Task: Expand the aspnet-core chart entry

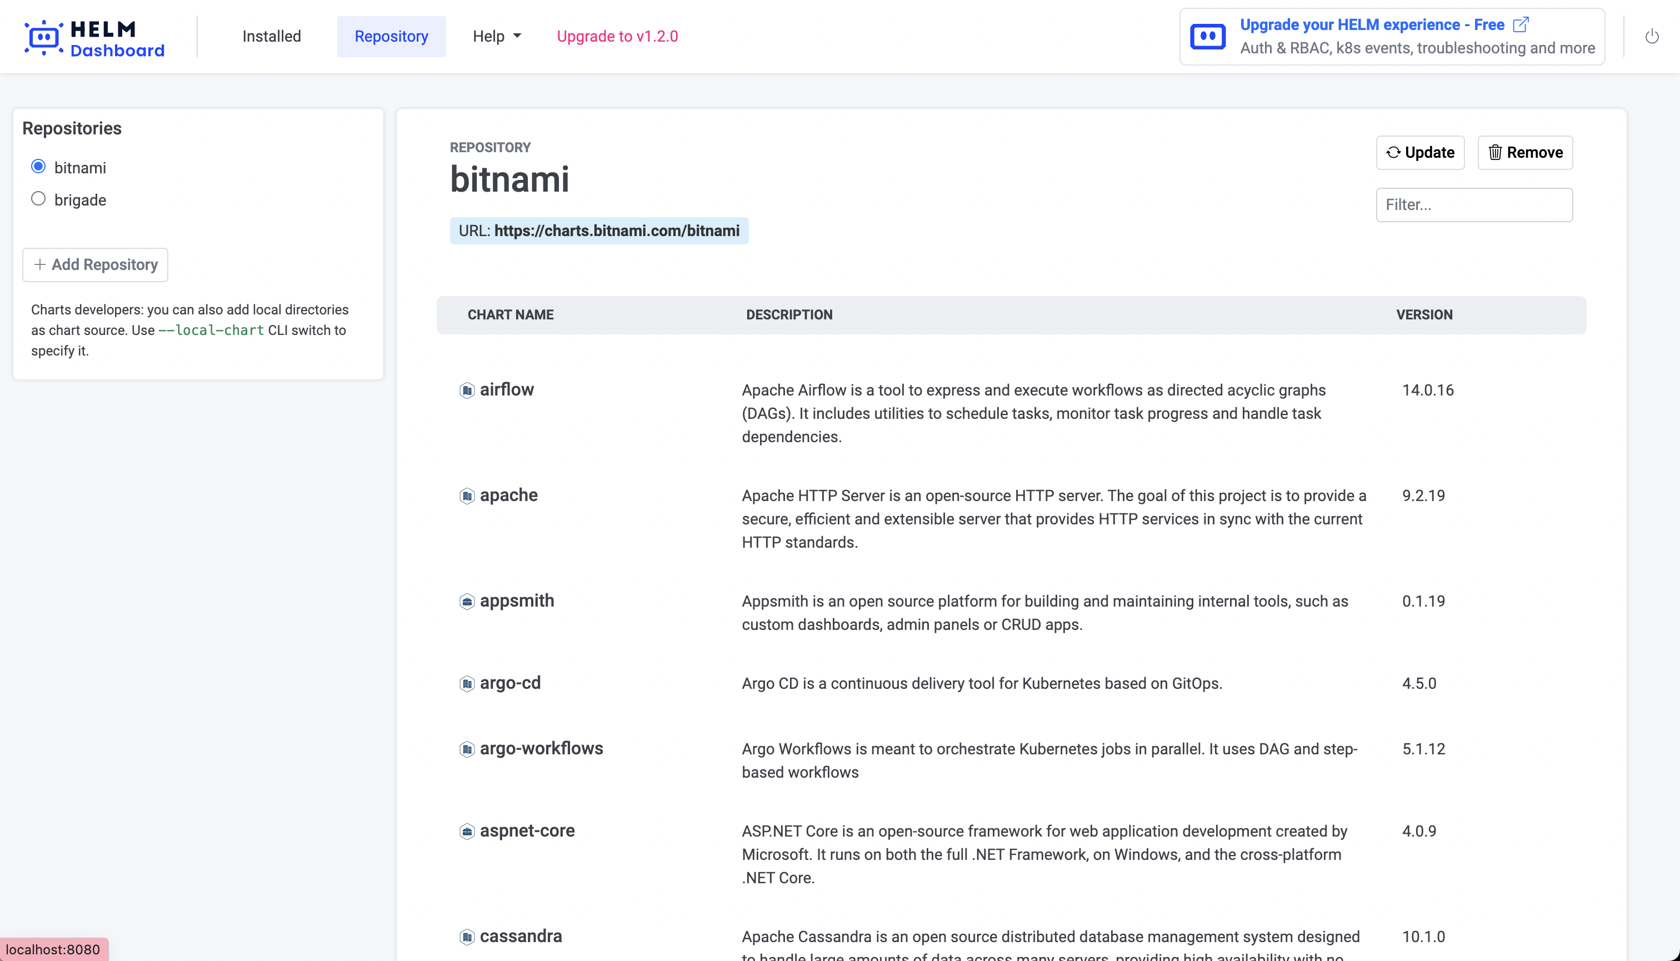Action: 527,832
